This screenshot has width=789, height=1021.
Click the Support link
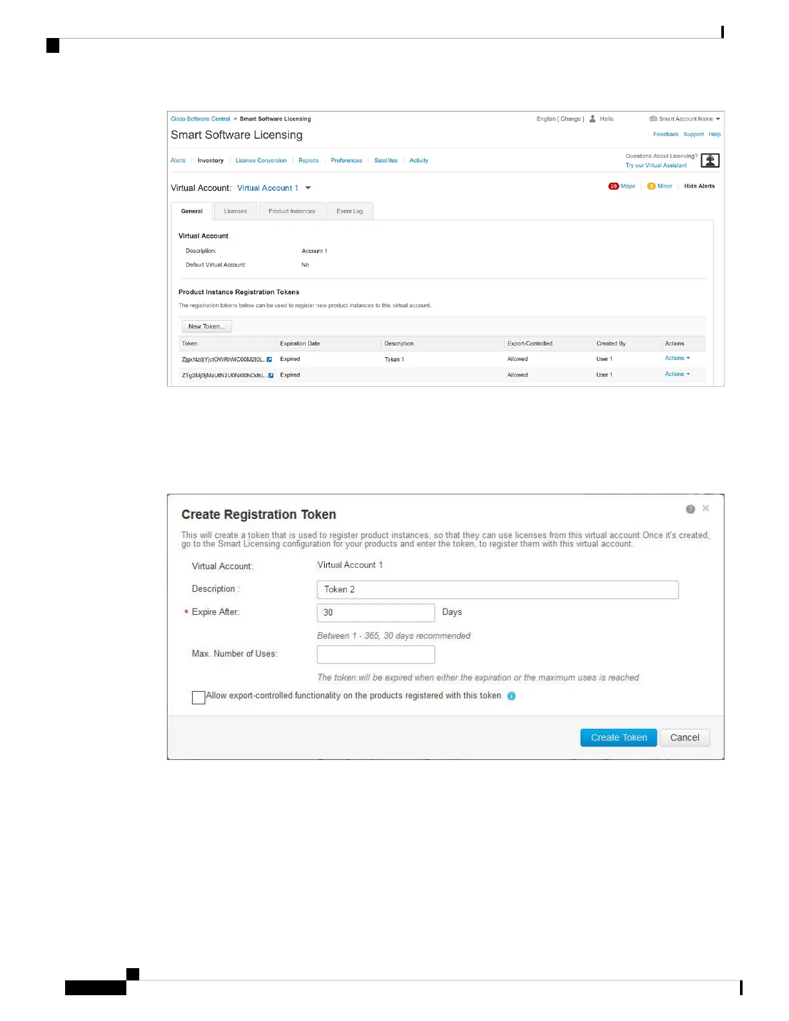tap(694, 135)
